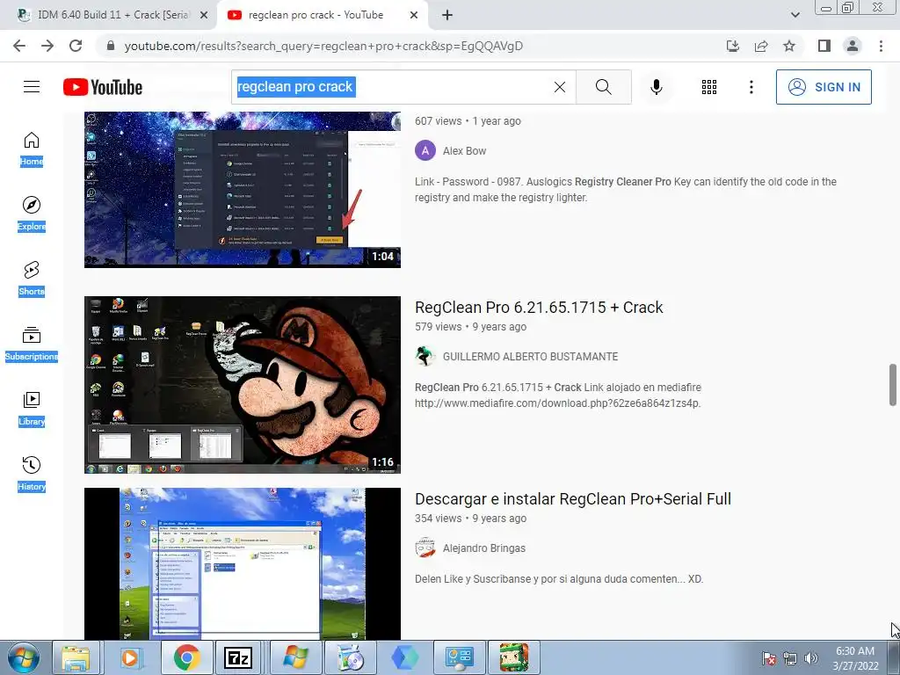Open volume control in system tray

coord(811,658)
